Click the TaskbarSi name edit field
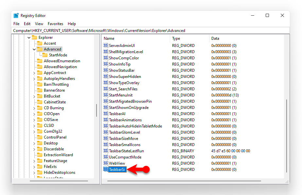This screenshot has width=302, height=195. 117,170
